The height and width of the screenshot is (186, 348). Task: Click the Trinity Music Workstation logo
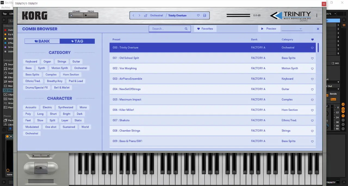coord(291,16)
